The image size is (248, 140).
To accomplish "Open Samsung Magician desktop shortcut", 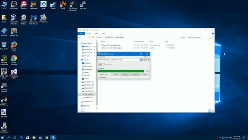I will pyautogui.click(x=4, y=87).
